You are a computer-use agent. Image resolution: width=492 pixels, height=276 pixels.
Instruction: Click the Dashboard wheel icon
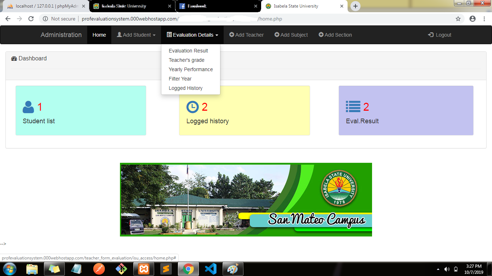click(x=14, y=58)
